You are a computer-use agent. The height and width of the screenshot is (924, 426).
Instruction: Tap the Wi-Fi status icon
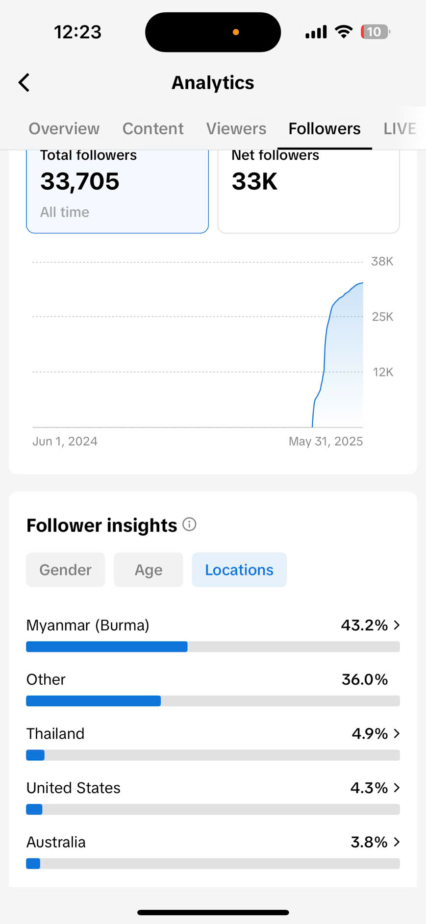coord(344,32)
